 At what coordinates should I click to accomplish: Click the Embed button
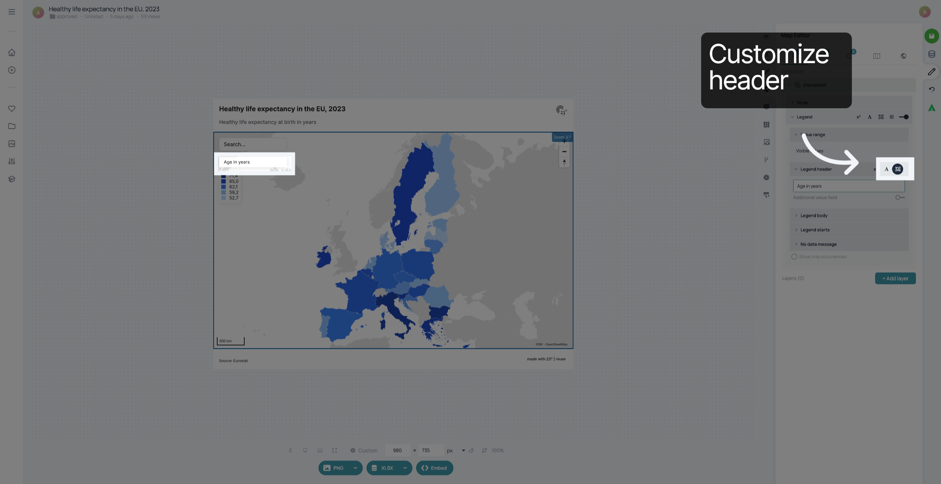click(434, 468)
